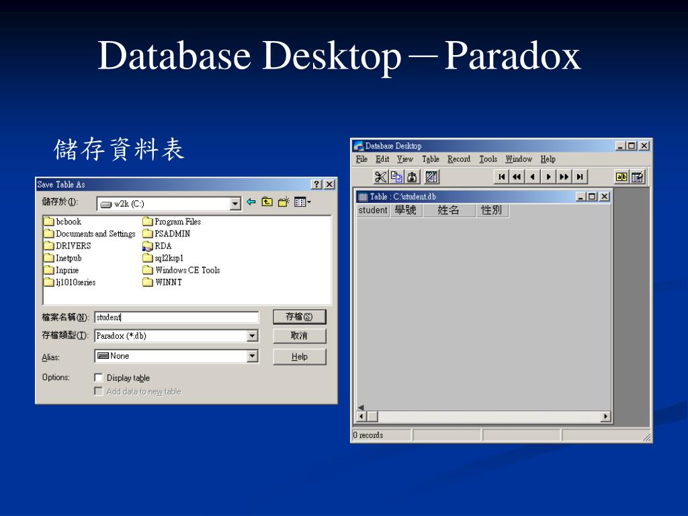Check the Add data to new table option
This screenshot has width=688, height=516.
[99, 392]
